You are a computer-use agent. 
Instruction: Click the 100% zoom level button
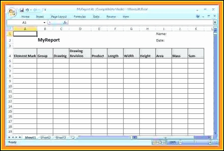click(173, 142)
